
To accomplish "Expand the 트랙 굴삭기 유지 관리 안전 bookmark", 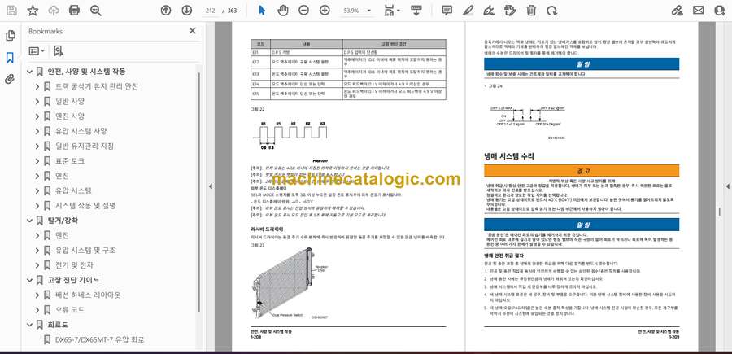I will [37, 86].
